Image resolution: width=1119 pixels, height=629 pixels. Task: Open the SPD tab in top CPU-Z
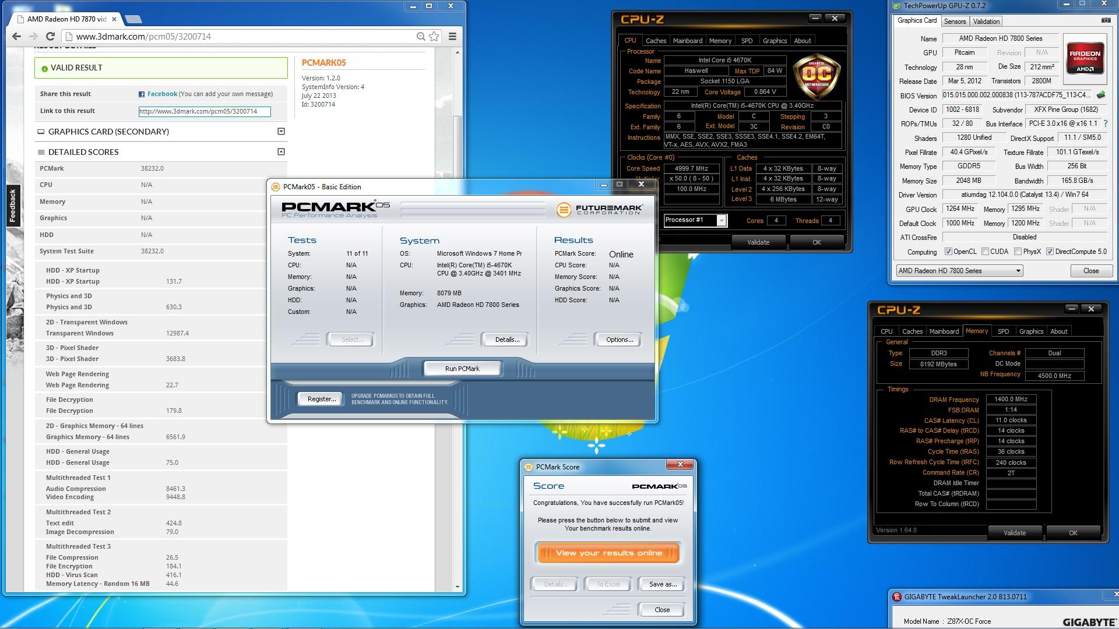747,41
